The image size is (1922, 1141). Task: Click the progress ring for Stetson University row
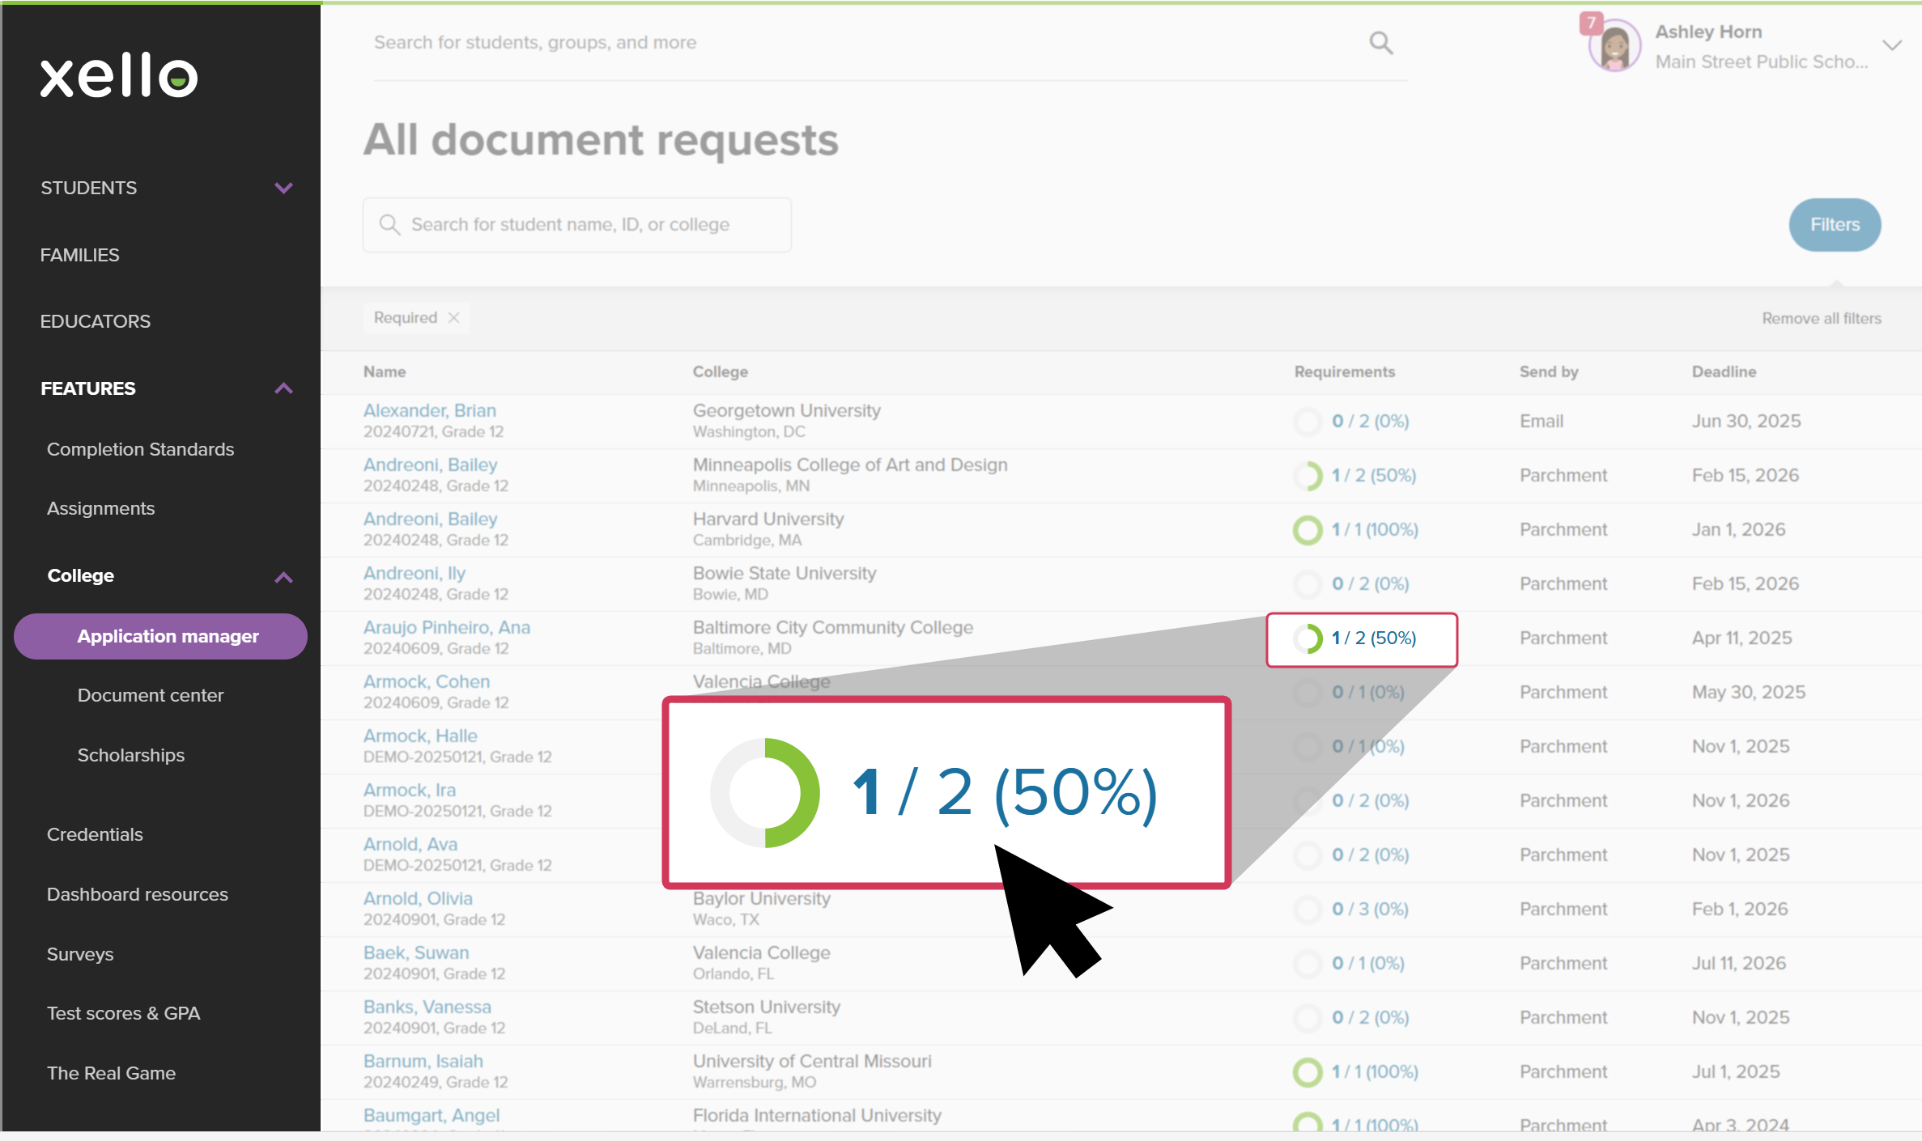1308,1018
